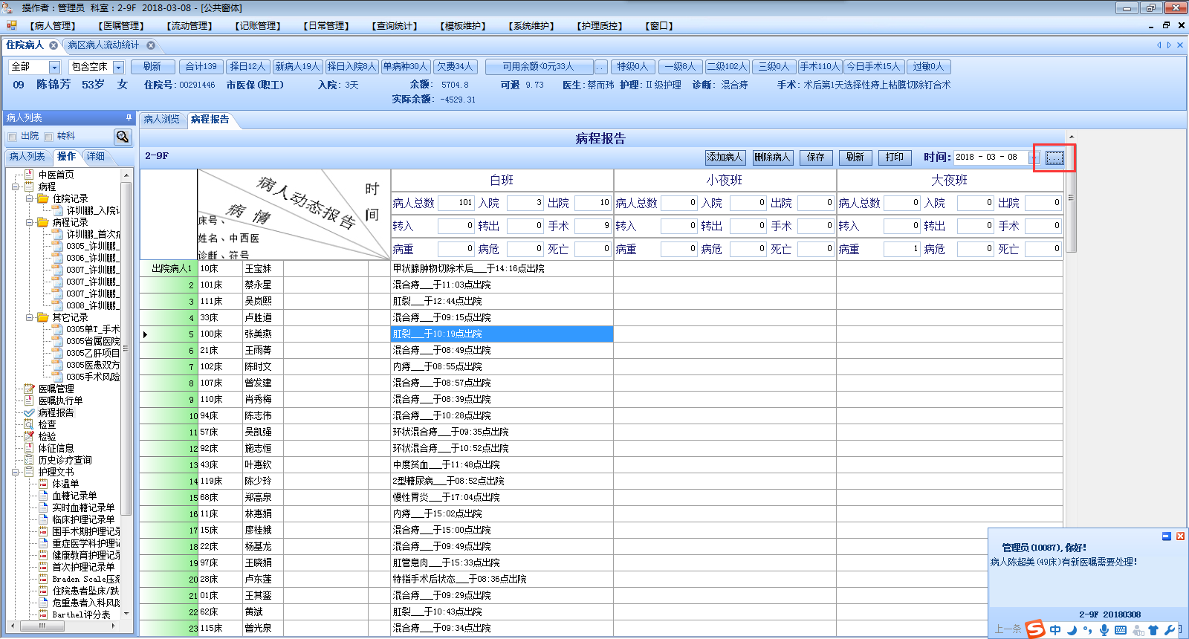Image resolution: width=1189 pixels, height=639 pixels.
Task: Click the 删除病人 button
Action: [x=772, y=158]
